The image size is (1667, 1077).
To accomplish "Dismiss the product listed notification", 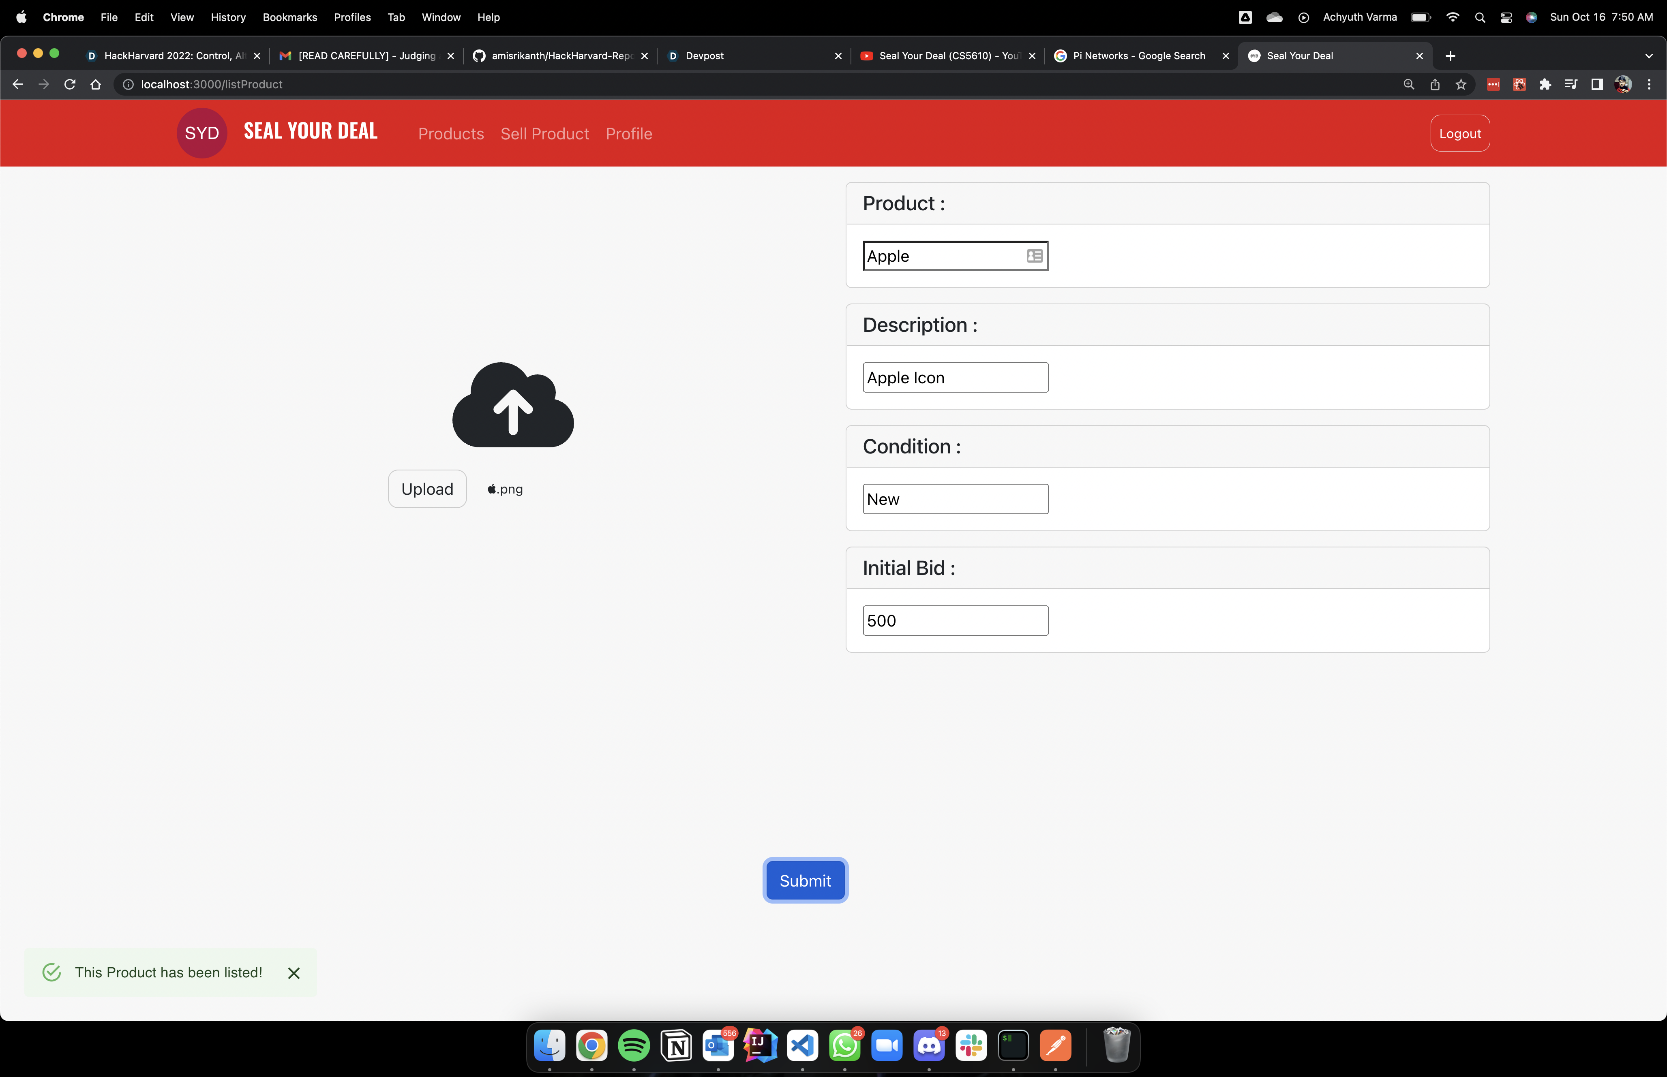I will (x=294, y=973).
